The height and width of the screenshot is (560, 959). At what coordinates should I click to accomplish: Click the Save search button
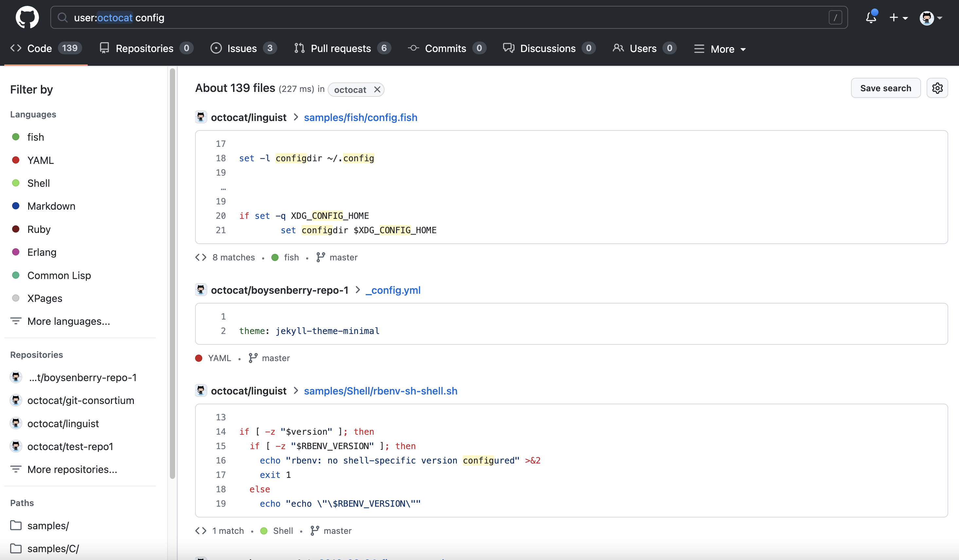(886, 88)
